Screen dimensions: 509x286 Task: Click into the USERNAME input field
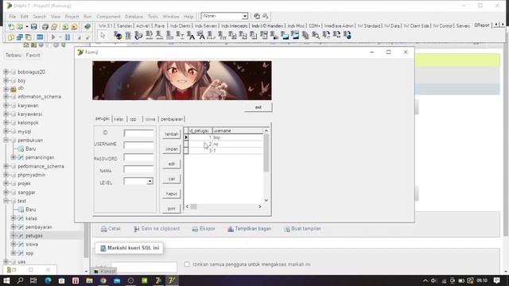click(138, 145)
